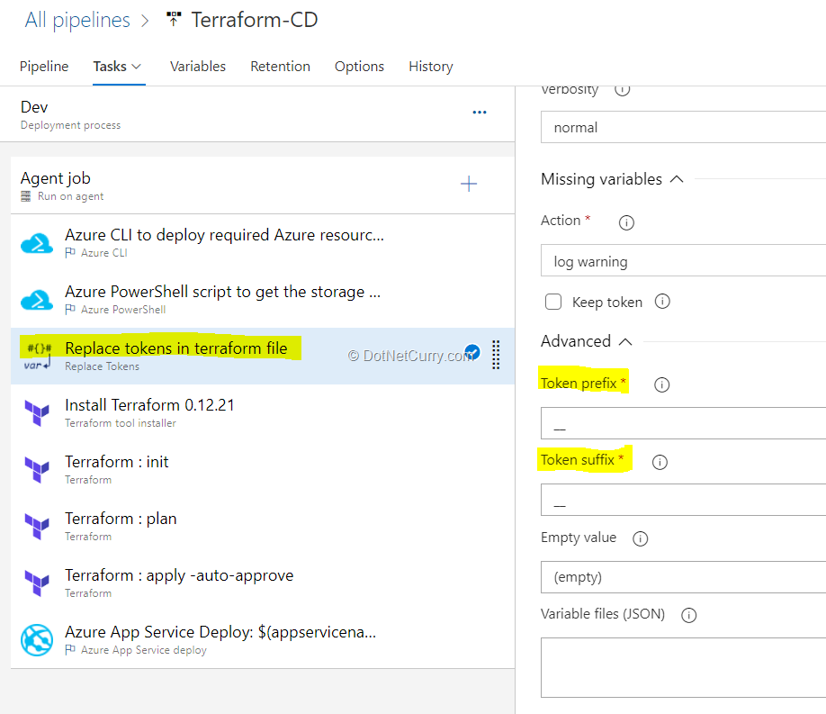This screenshot has width=826, height=714.
Task: Show info for Token prefix field
Action: pos(661,384)
